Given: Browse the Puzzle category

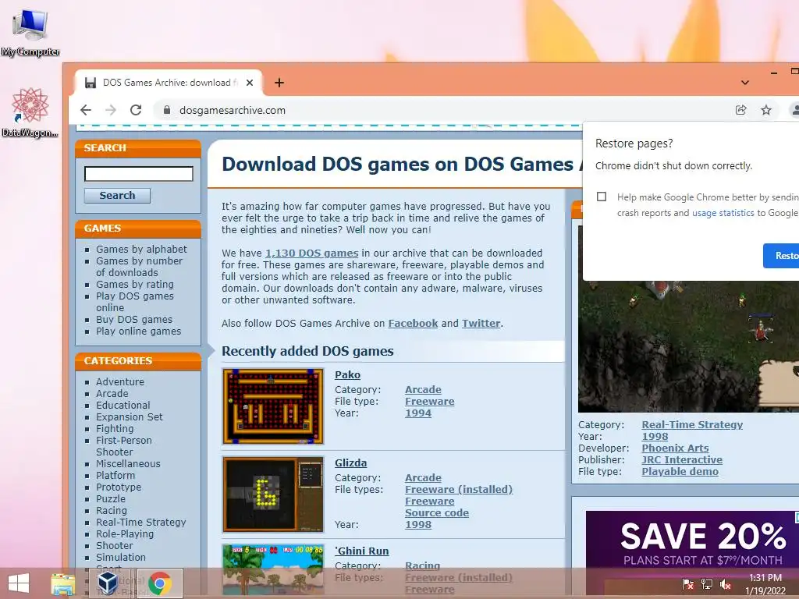Looking at the screenshot, I should click(111, 498).
